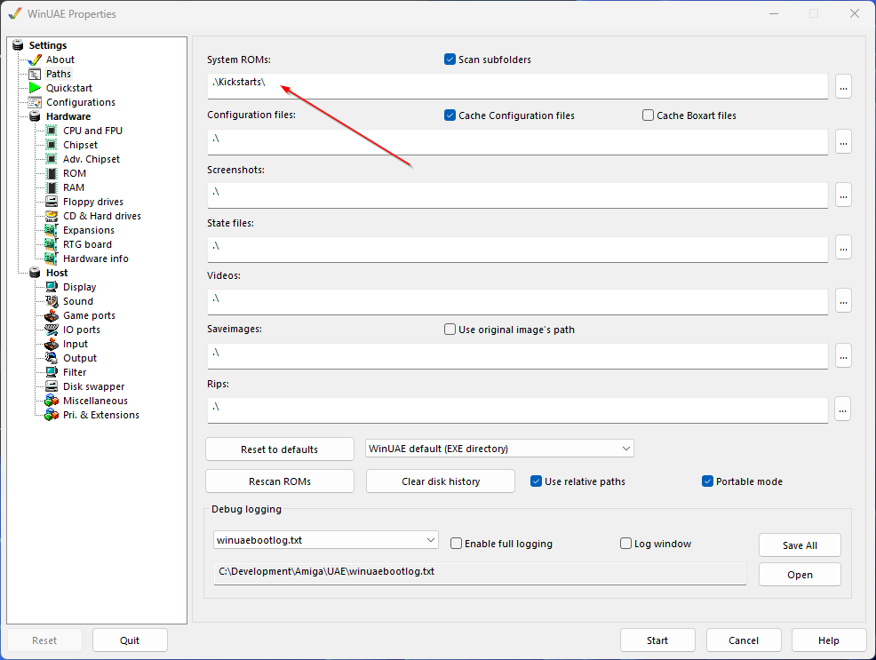Enable Use original image's path
The image size is (876, 660).
click(450, 330)
